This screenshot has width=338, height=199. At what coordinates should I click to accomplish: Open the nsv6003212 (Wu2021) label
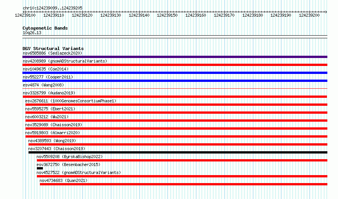tap(47, 117)
